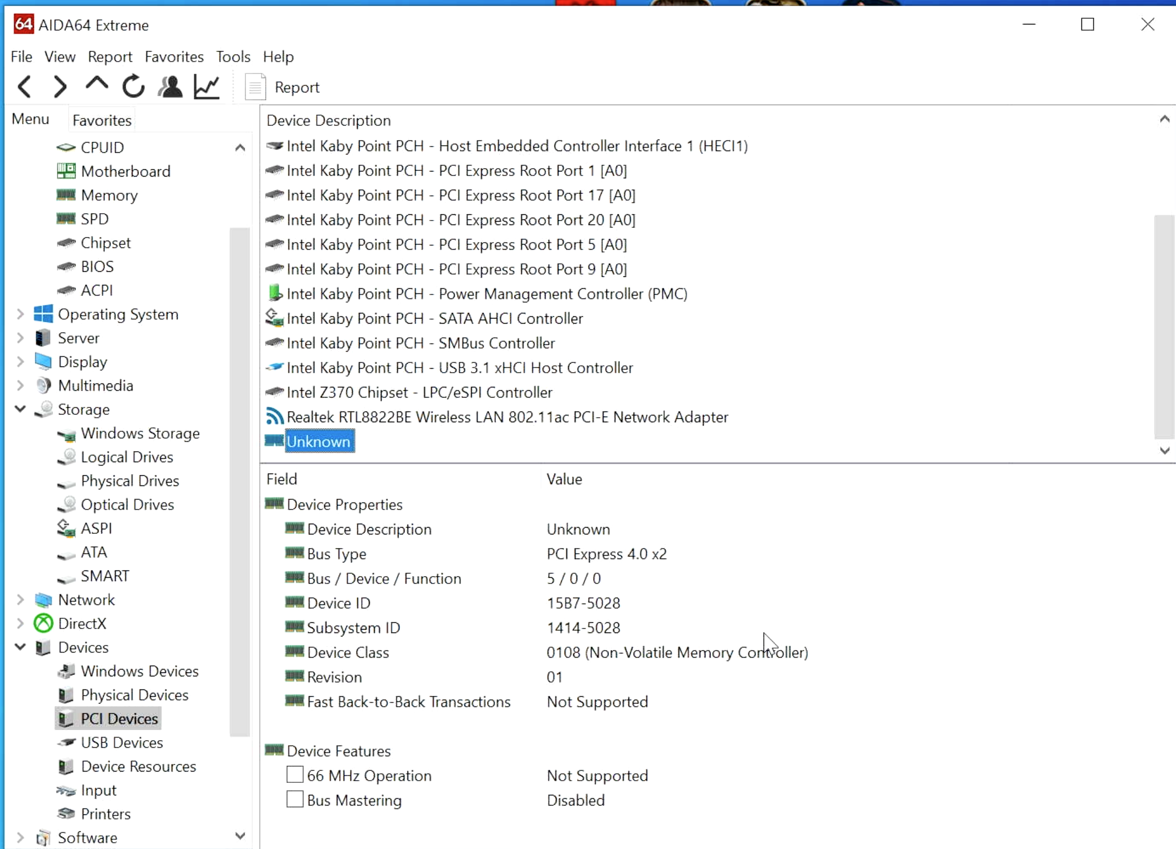Open the SMART tree item

pyautogui.click(x=105, y=576)
